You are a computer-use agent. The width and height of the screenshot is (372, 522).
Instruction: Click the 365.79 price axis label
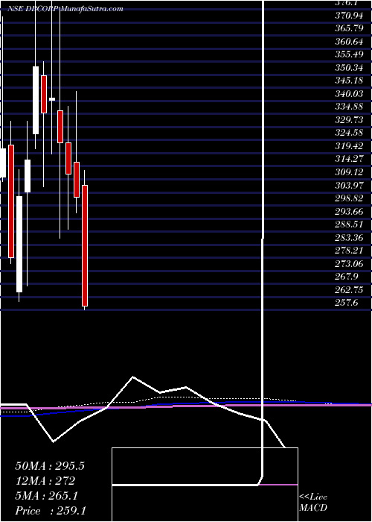[350, 28]
